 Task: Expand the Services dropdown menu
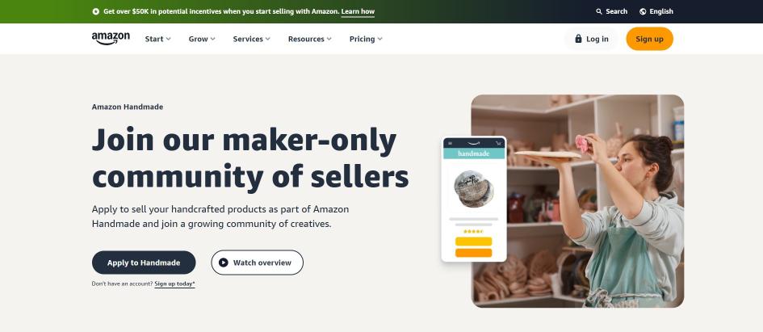point(252,39)
